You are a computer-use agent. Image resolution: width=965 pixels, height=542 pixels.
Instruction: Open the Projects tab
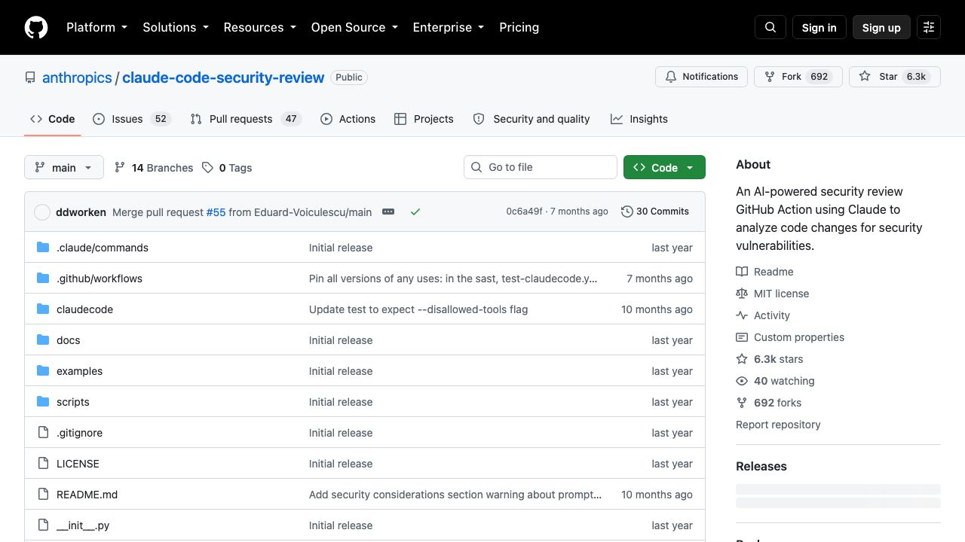[x=424, y=119]
